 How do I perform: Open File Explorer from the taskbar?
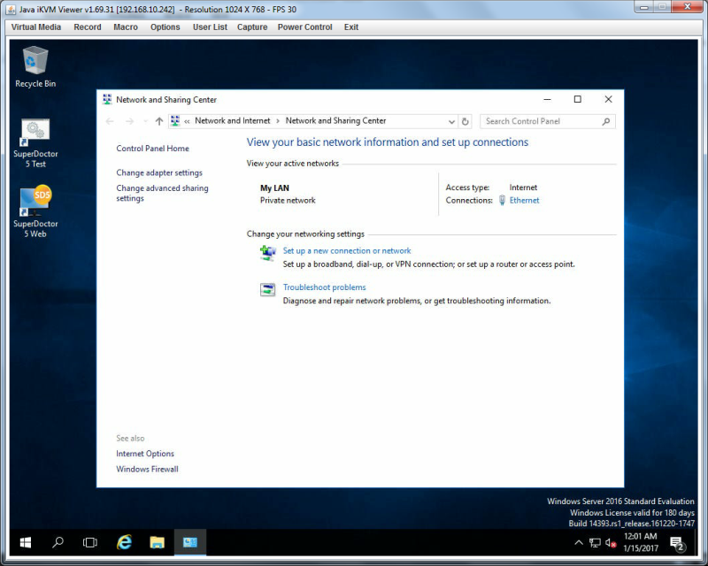tap(158, 542)
